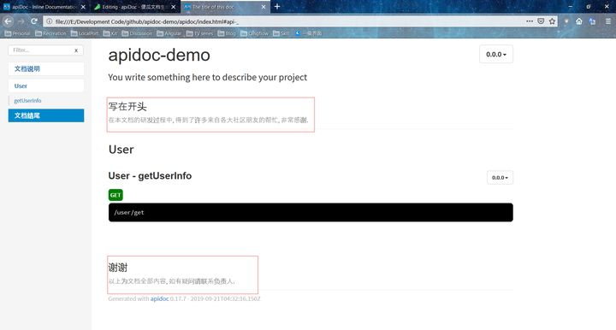Open the Angular bookmarks folder

point(169,33)
